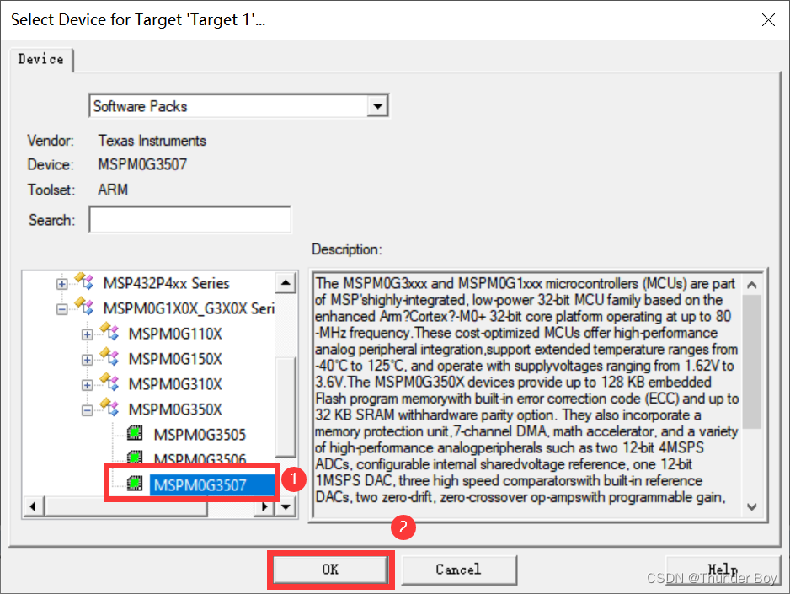Open Help for device selection
This screenshot has width=790, height=594.
pos(723,570)
